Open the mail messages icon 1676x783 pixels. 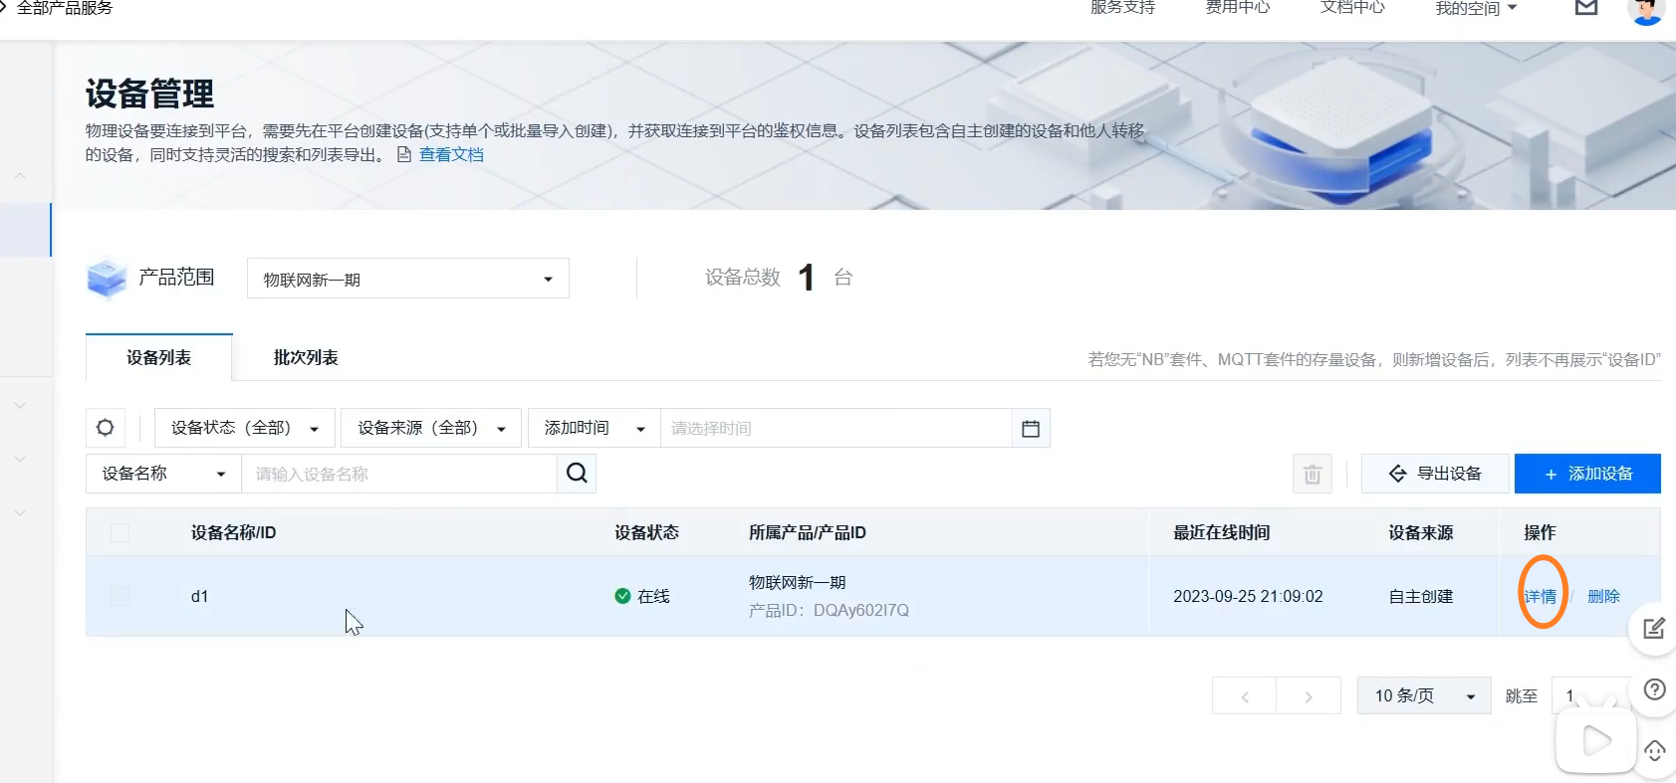coord(1586,7)
